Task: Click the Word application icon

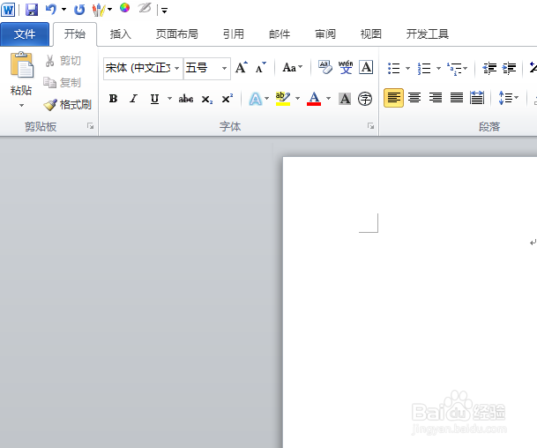Action: click(8, 9)
